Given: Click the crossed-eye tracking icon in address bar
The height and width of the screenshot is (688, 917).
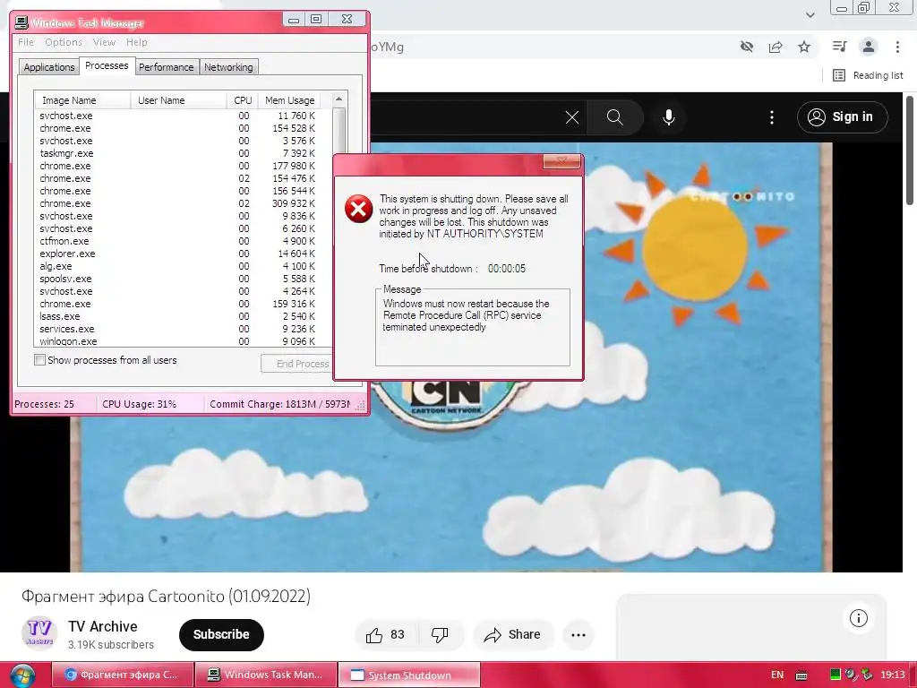Looking at the screenshot, I should [747, 47].
